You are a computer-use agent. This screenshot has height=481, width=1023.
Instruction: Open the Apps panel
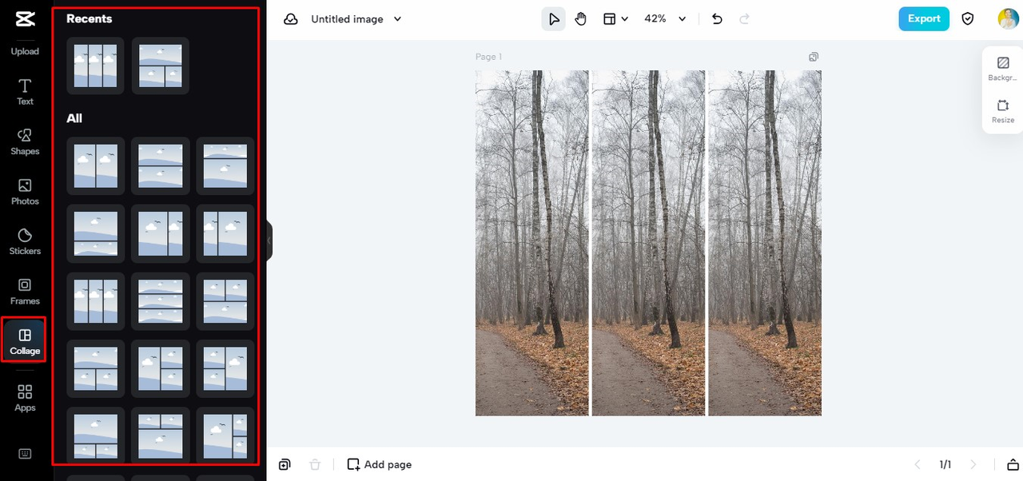coord(25,398)
